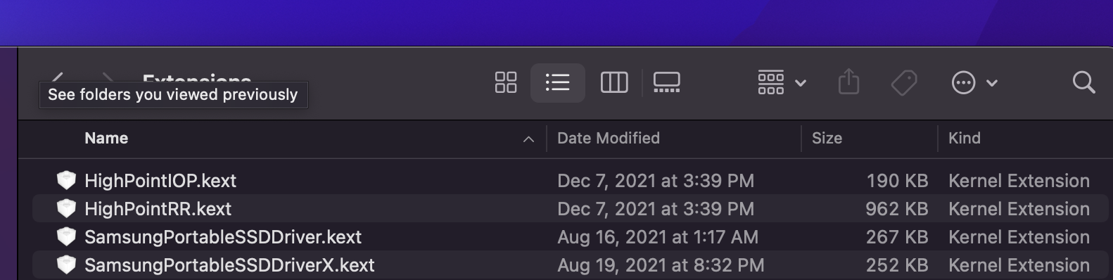Image resolution: width=1113 pixels, height=280 pixels.
Task: Sort by the Kind column header
Action: click(x=964, y=139)
